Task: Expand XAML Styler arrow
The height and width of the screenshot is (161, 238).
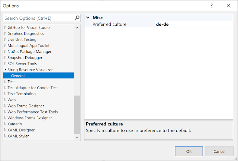Action: pyautogui.click(x=5, y=136)
